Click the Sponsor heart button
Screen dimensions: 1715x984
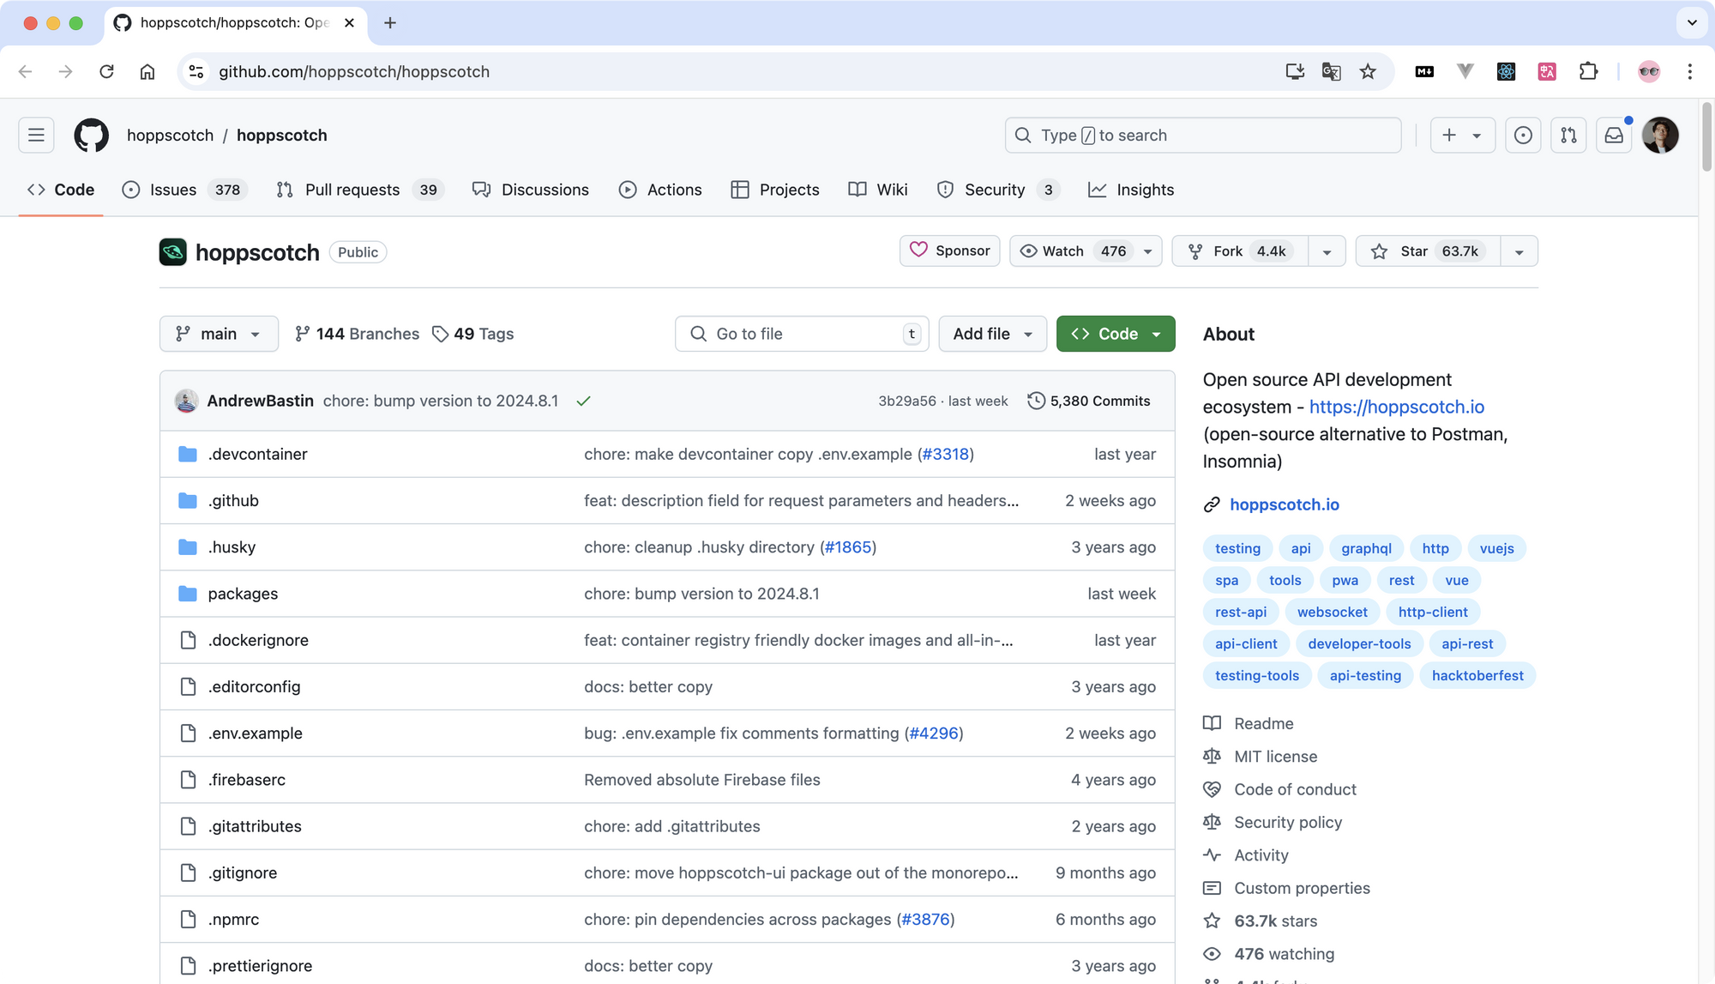click(x=949, y=251)
